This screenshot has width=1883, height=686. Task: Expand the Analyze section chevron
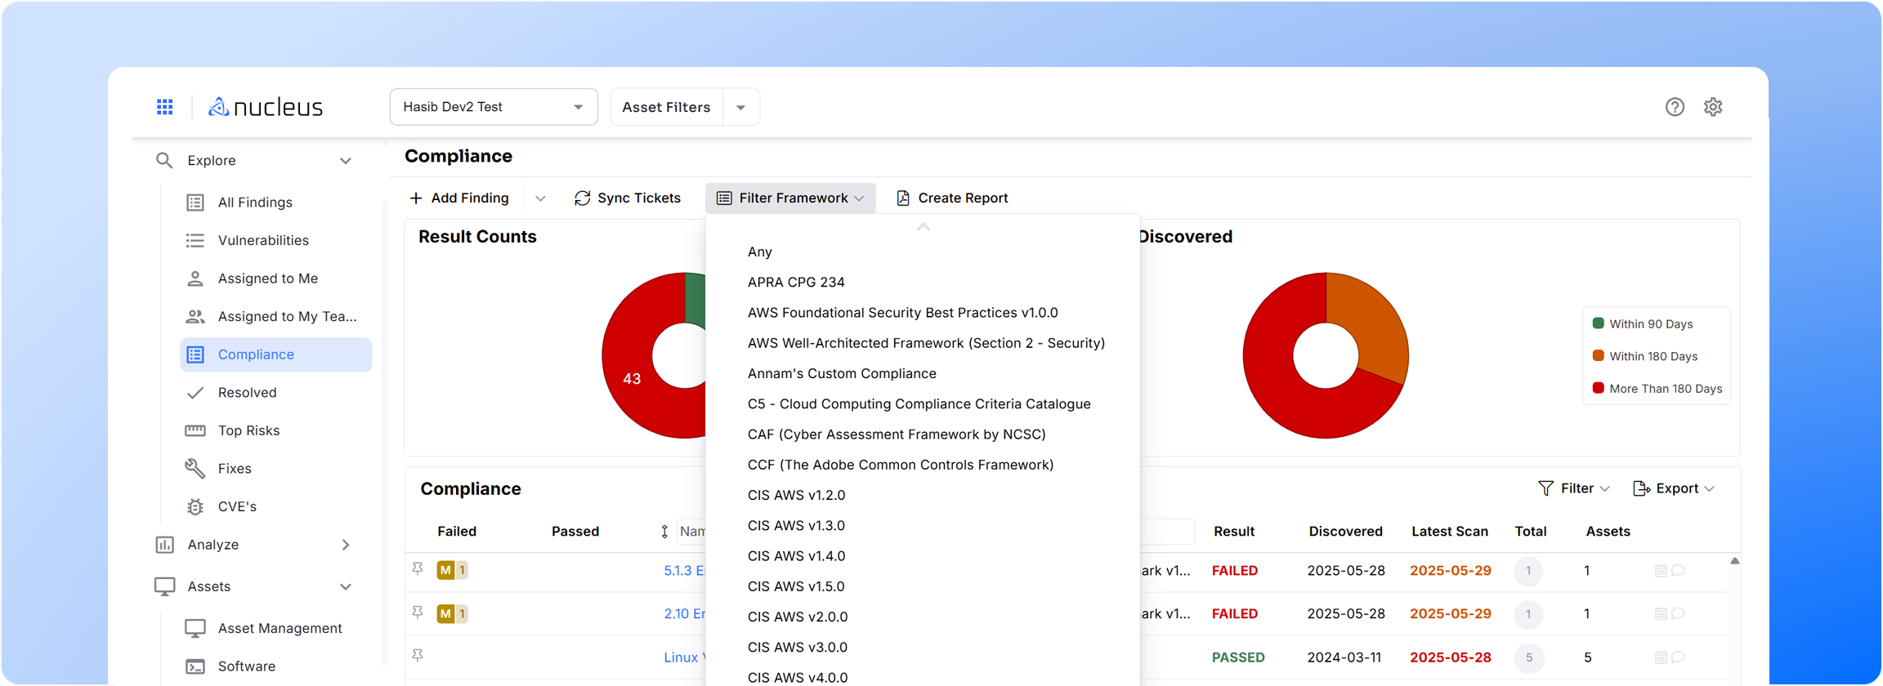coord(346,545)
